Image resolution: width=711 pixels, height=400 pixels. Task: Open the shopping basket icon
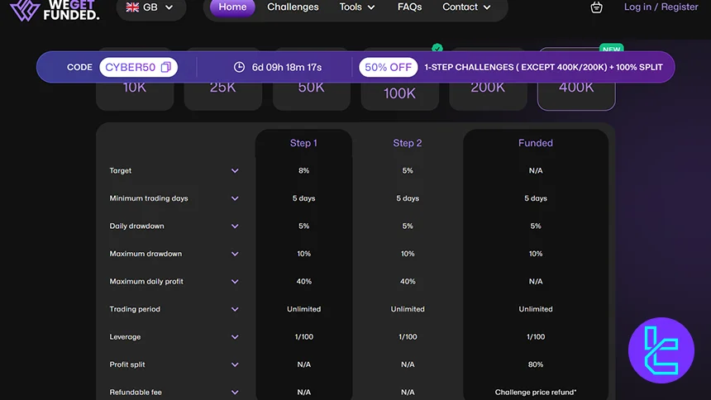[x=597, y=7]
